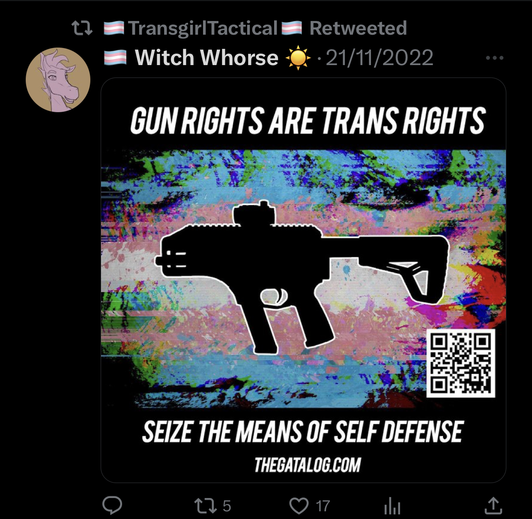
Task: Click the Witch Whorse display name
Action: [206, 58]
